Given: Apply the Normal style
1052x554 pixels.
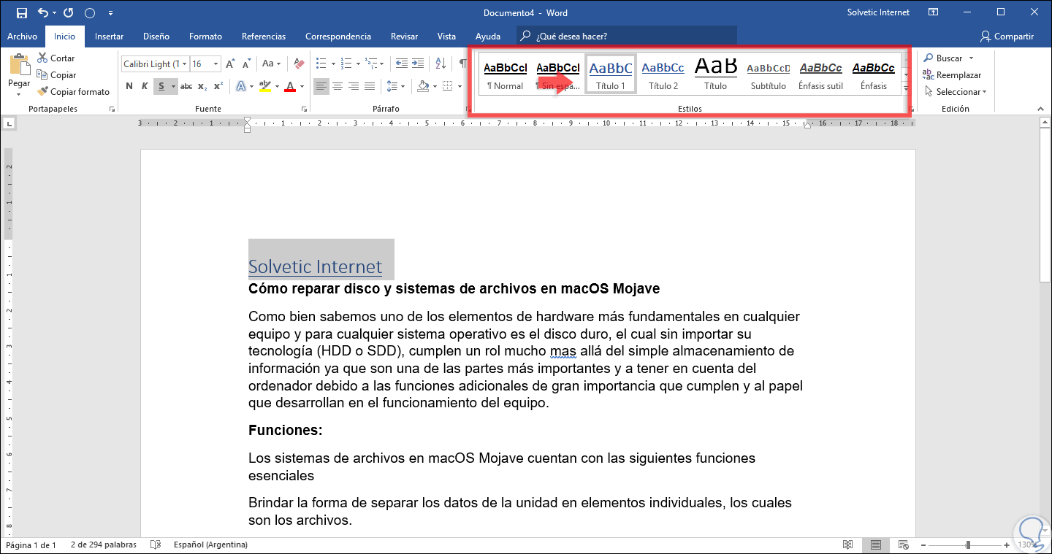Looking at the screenshot, I should click(506, 74).
